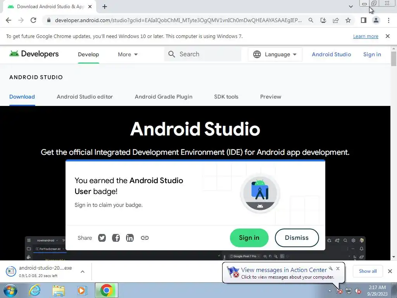Click the page vertical scrollbar thumb
The image size is (397, 298).
394,59
